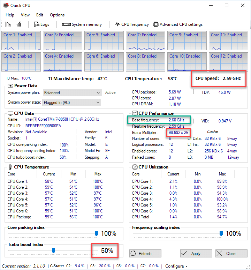Click the CPU package 5.69 W value

(x=175, y=92)
